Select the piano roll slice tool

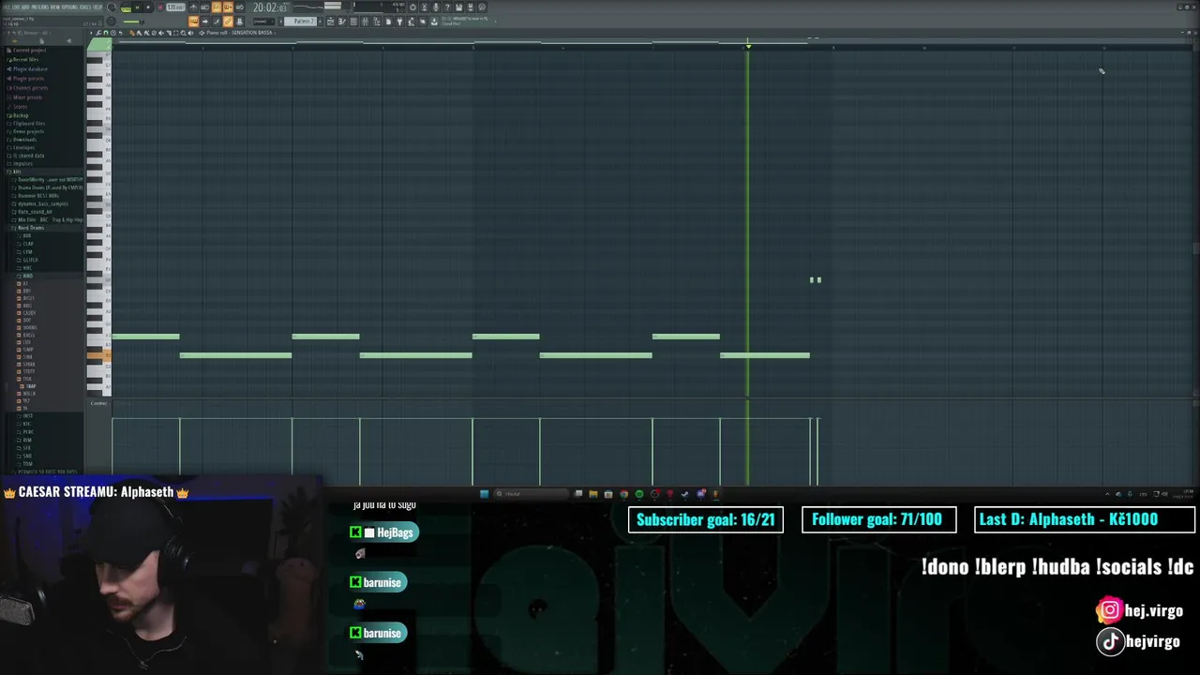click(x=169, y=33)
